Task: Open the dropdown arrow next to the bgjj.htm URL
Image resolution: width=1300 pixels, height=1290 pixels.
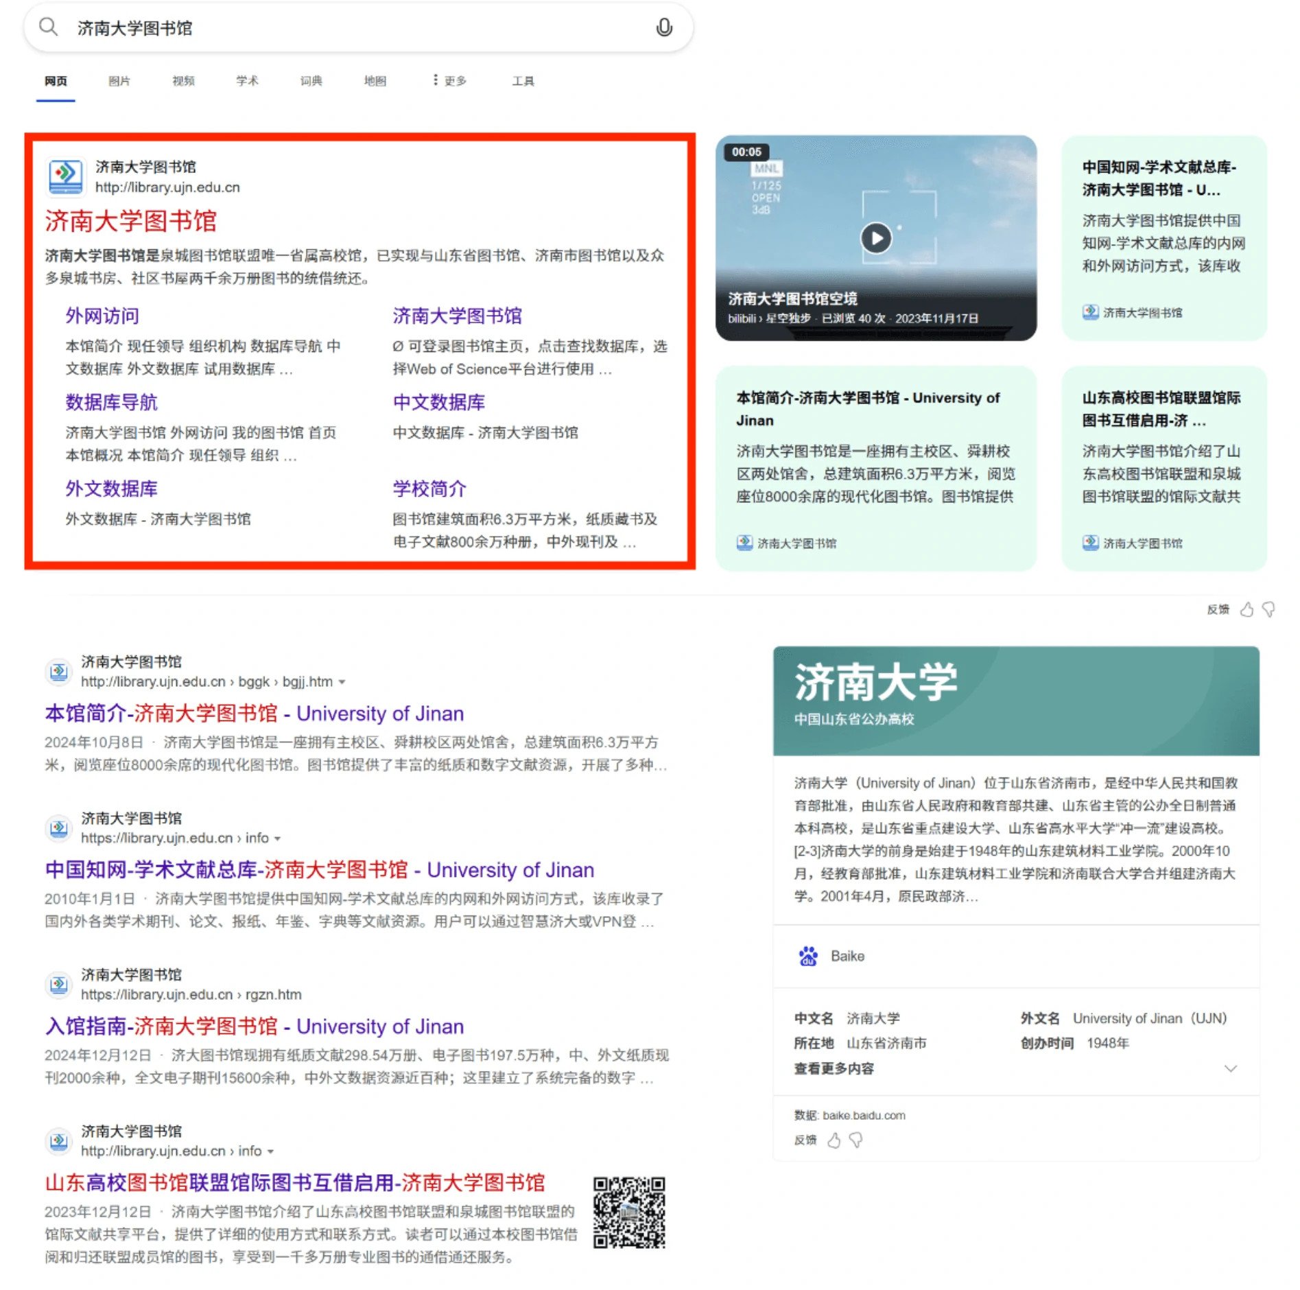Action: click(342, 681)
